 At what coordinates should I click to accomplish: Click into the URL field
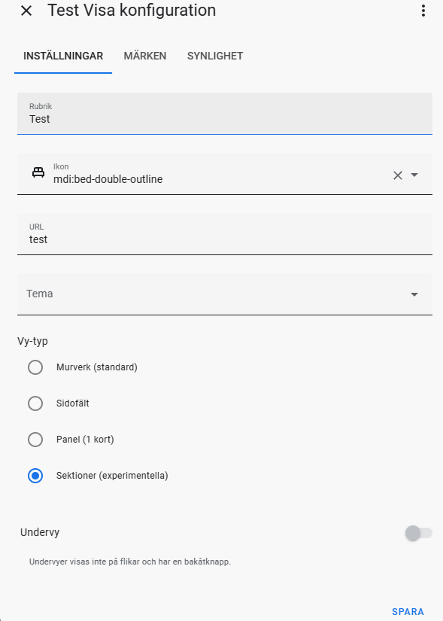(224, 234)
